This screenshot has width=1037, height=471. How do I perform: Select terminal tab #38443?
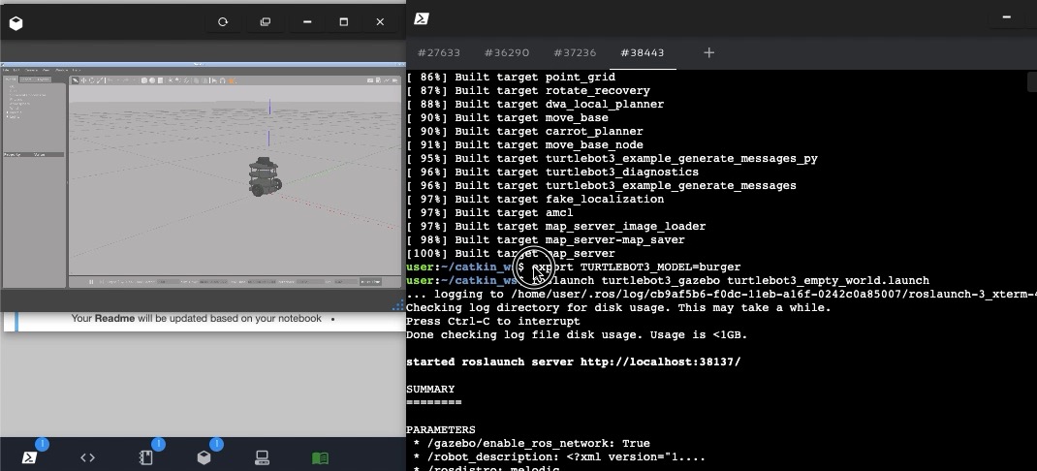[643, 53]
